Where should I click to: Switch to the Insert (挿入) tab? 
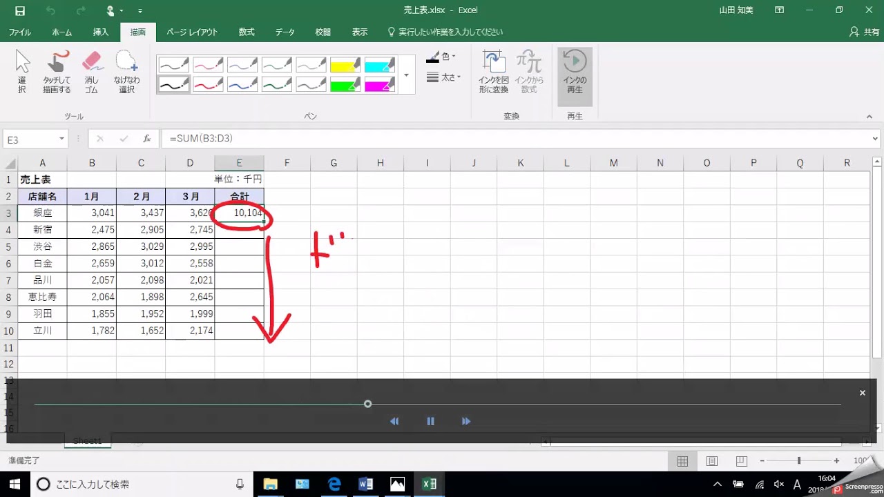(101, 32)
